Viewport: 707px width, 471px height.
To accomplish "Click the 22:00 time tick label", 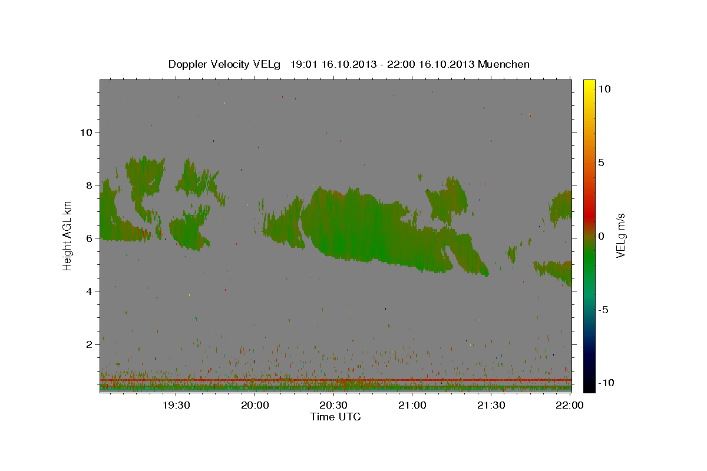I will (x=570, y=405).
